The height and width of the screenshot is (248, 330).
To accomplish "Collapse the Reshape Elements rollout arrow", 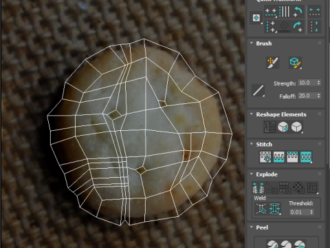I will (252, 114).
